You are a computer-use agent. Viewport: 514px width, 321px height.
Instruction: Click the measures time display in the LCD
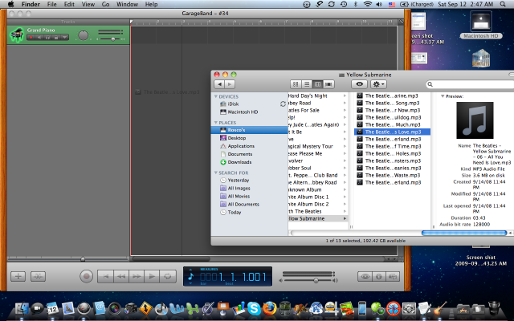pos(233,277)
